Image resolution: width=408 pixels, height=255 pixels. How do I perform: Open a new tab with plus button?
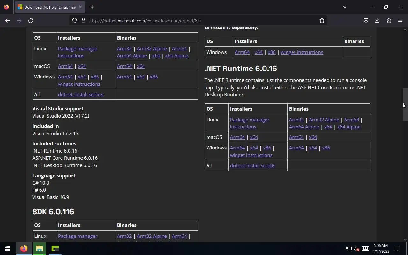click(x=92, y=7)
